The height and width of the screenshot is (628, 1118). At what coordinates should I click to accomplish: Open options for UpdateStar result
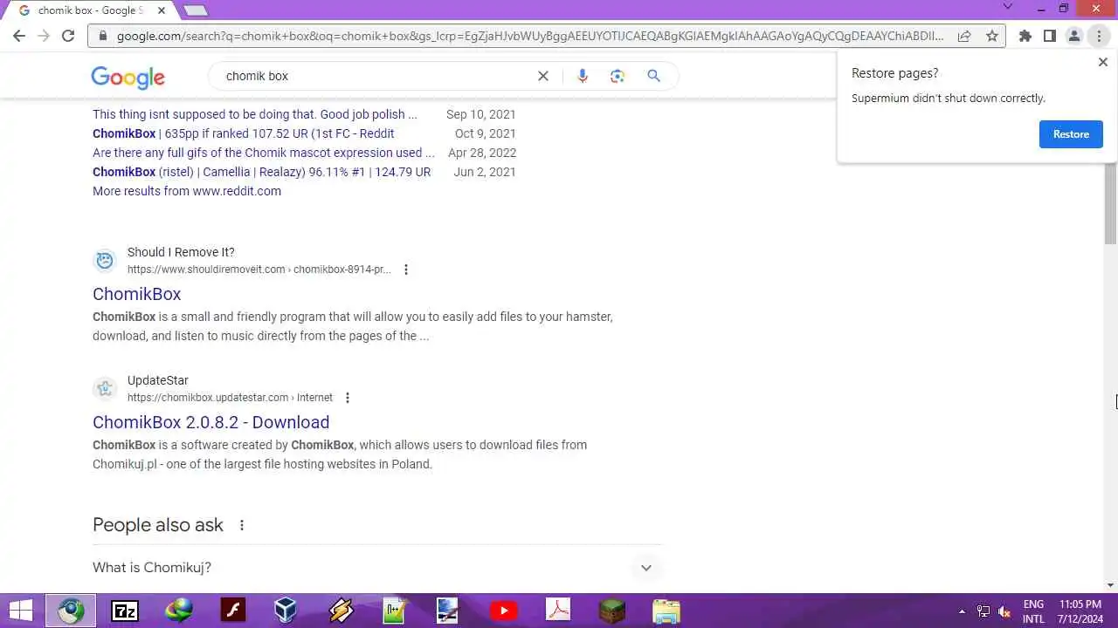348,398
